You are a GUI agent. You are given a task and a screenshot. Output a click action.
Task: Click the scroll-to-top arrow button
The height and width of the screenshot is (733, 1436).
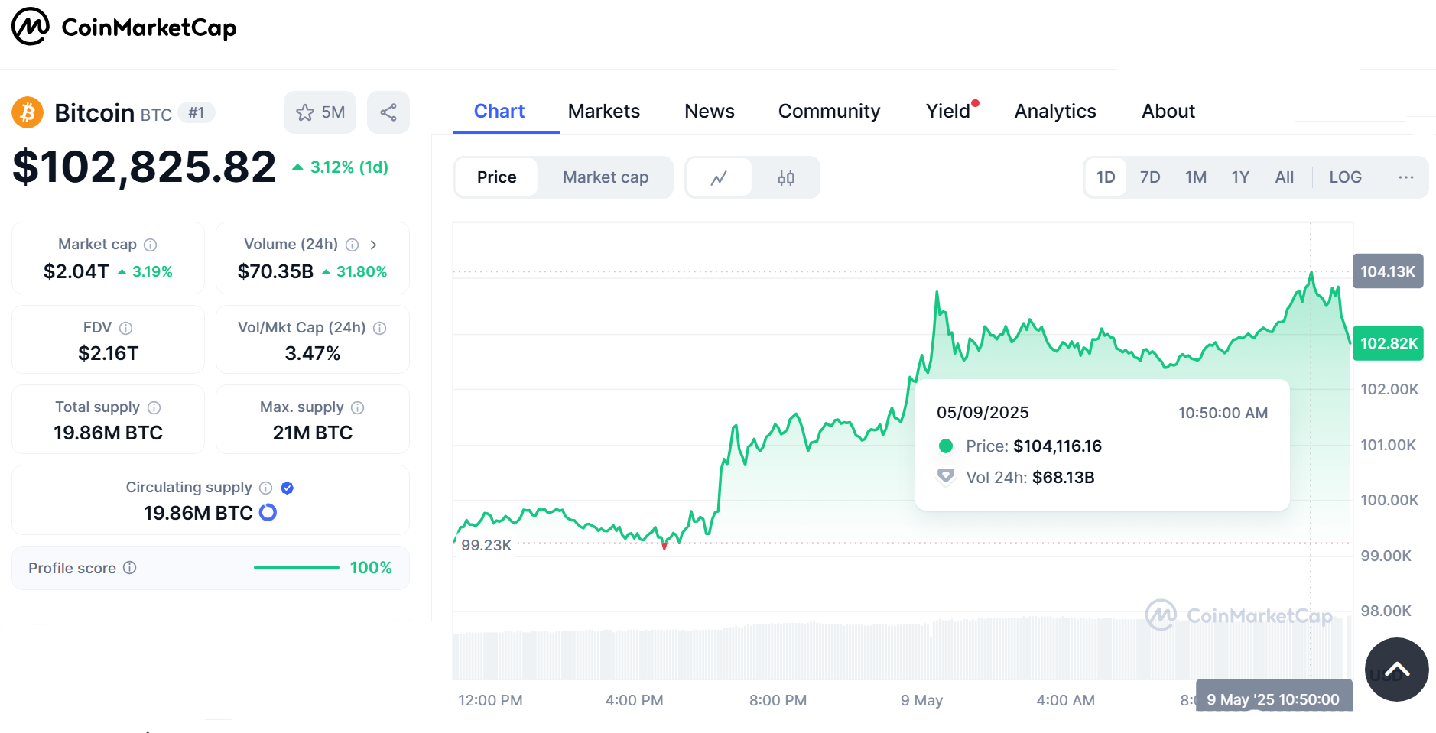point(1396,670)
